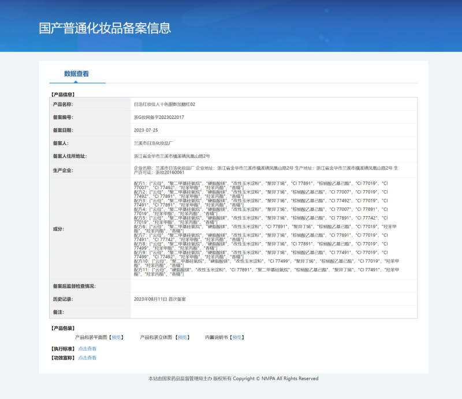Click the 【功效宣称】 label
462x399 pixels.
click(x=63, y=358)
